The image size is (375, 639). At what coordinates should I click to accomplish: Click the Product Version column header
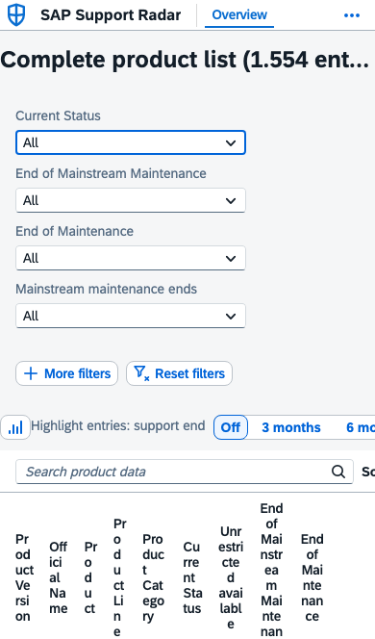24,577
